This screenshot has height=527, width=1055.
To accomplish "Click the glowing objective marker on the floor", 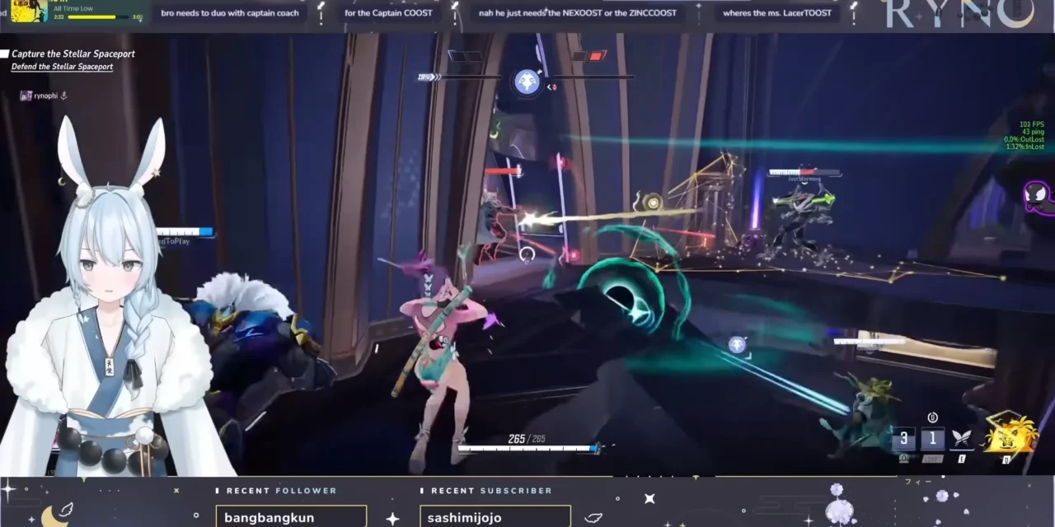I will pos(738,345).
